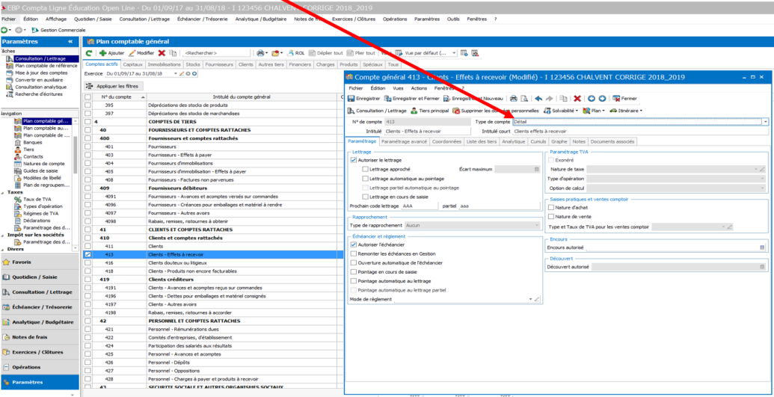Click the duplicate icon next to the search field

173,53
